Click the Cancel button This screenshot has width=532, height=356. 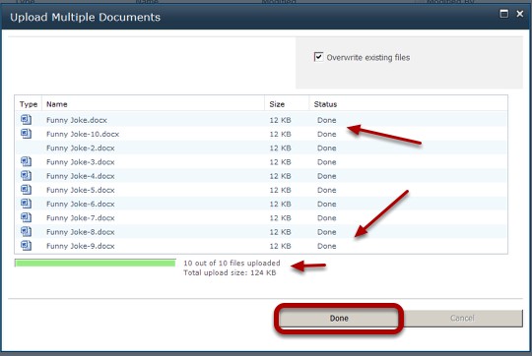462,318
